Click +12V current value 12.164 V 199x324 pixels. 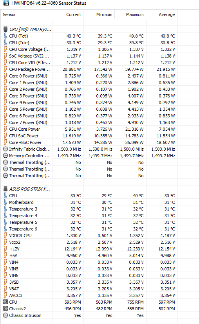point(72,249)
